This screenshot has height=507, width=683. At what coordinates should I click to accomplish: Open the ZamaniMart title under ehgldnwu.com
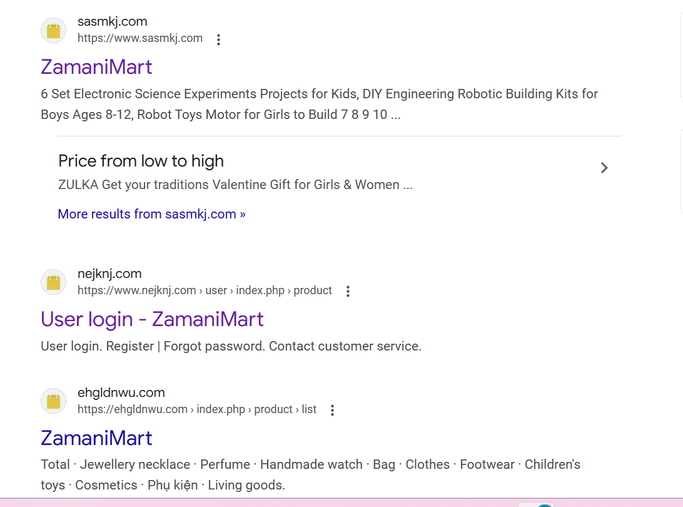point(96,438)
